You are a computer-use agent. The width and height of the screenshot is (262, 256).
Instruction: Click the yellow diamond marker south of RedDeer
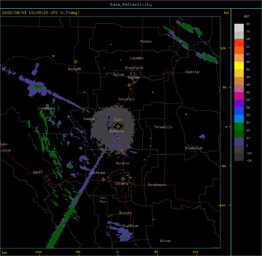[x=129, y=85]
